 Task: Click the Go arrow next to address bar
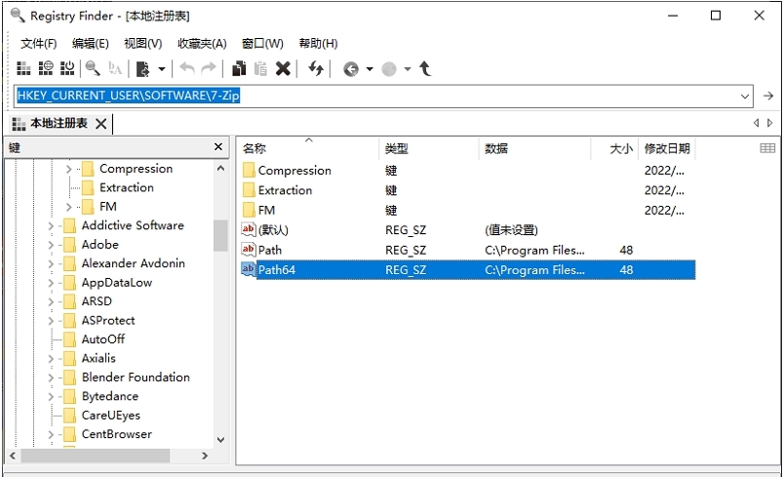coord(768,96)
